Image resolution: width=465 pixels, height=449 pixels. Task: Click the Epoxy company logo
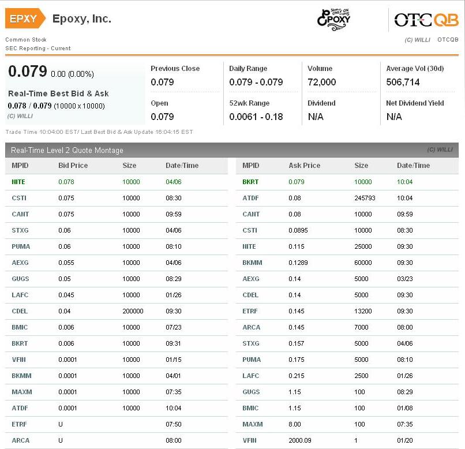click(333, 20)
